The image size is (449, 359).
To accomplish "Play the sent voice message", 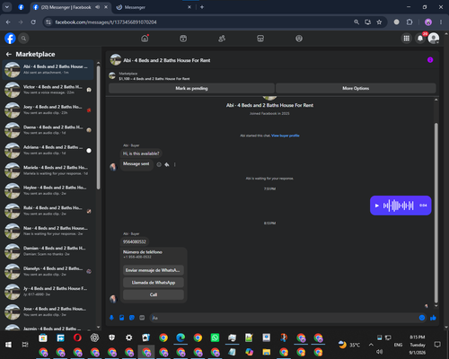I will point(377,206).
